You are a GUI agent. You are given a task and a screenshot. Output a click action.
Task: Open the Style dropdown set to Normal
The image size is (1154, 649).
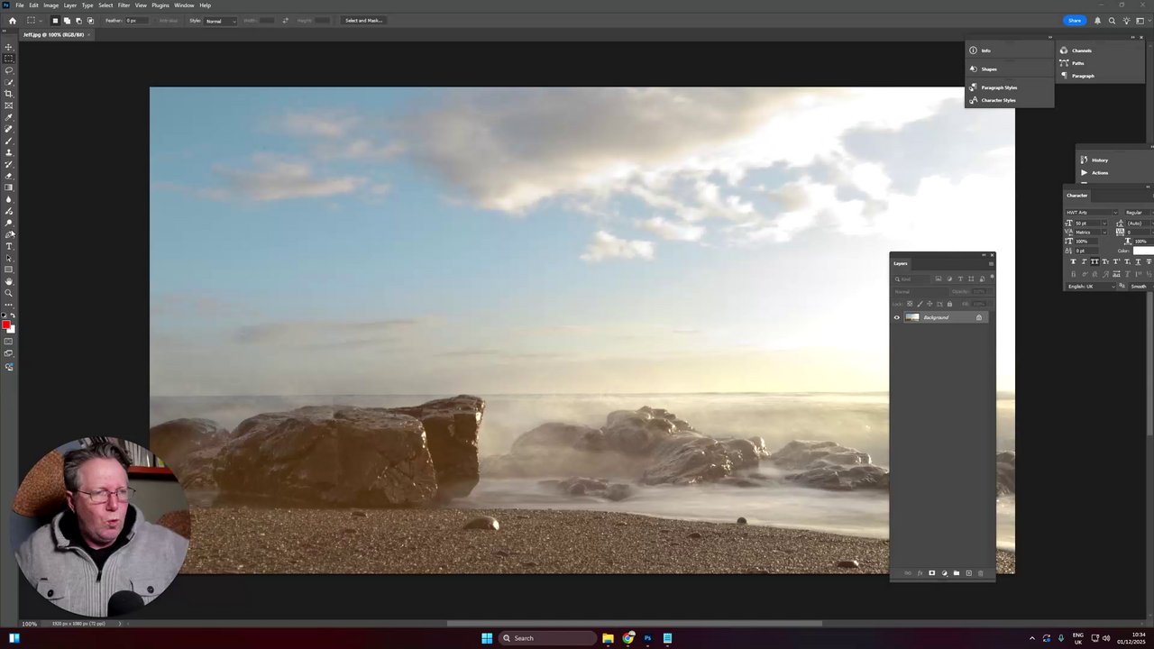tap(221, 21)
